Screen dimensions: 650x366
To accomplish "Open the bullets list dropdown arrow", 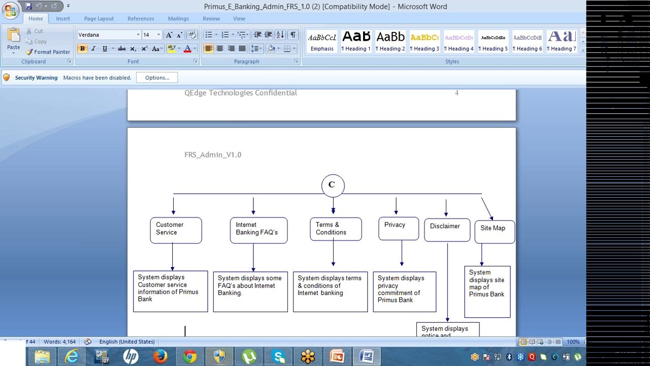I will tap(216, 35).
